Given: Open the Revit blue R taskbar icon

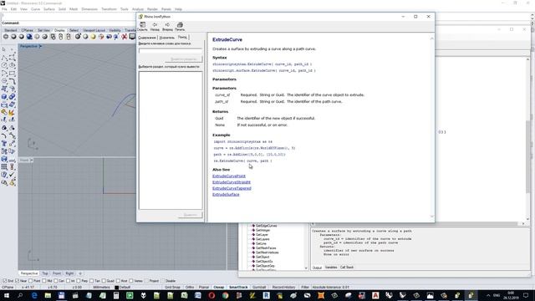Looking at the screenshot, I should (x=266, y=295).
